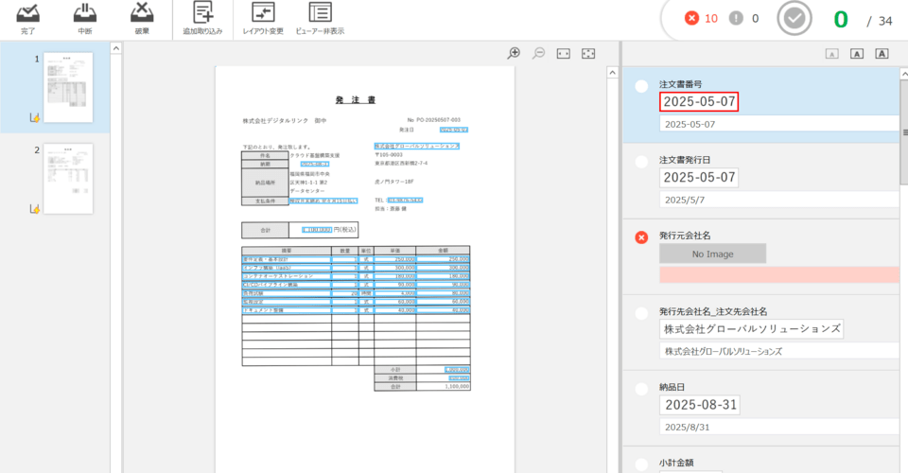This screenshot has width=908, height=473.
Task: Click the large gray confirm checkmark circle
Action: coord(794,19)
